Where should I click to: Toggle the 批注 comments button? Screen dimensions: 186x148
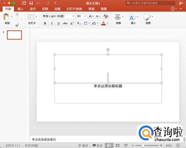98,145
